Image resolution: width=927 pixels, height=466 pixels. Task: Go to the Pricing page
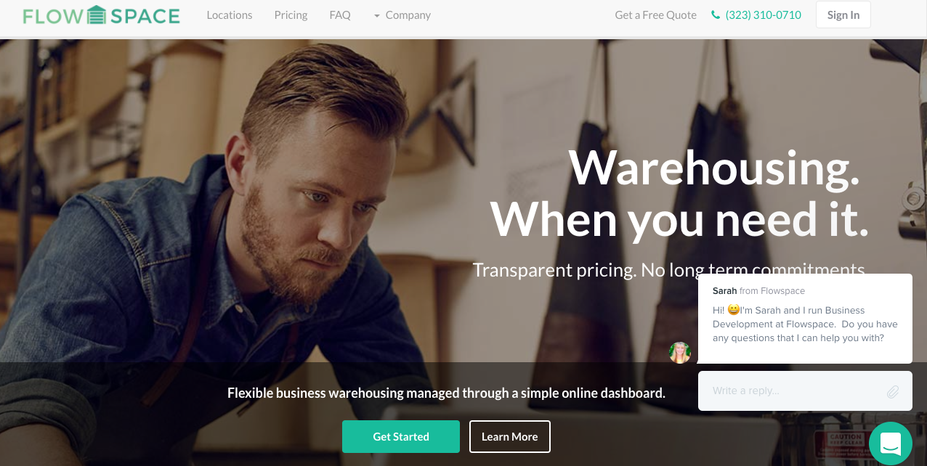pos(291,15)
